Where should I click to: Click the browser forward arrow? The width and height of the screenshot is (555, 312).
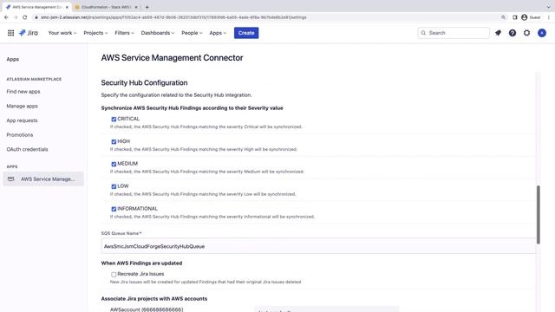(x=16, y=17)
